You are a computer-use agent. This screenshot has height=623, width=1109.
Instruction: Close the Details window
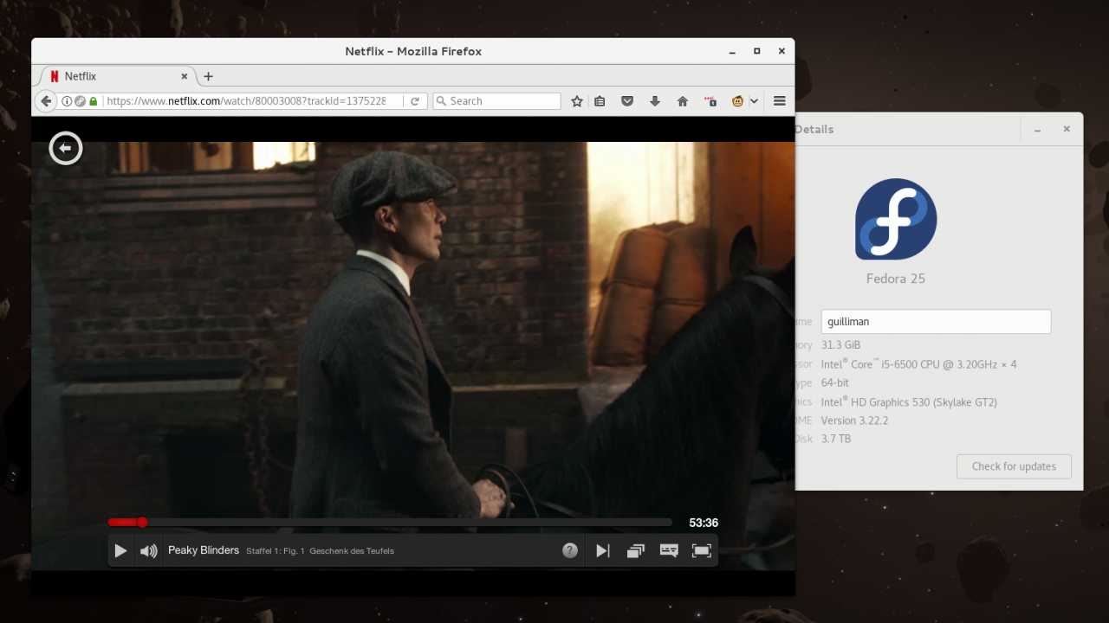point(1067,129)
